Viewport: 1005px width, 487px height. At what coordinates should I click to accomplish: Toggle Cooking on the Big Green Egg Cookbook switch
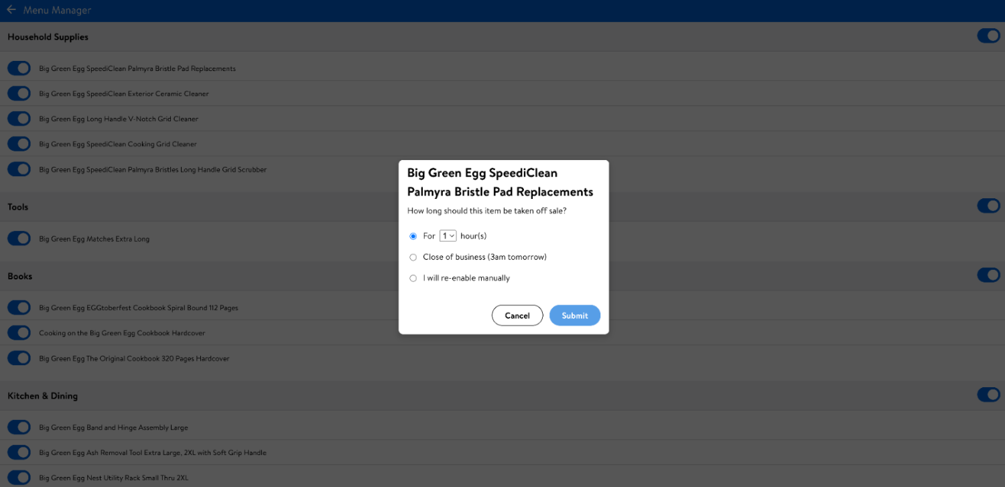(x=19, y=333)
